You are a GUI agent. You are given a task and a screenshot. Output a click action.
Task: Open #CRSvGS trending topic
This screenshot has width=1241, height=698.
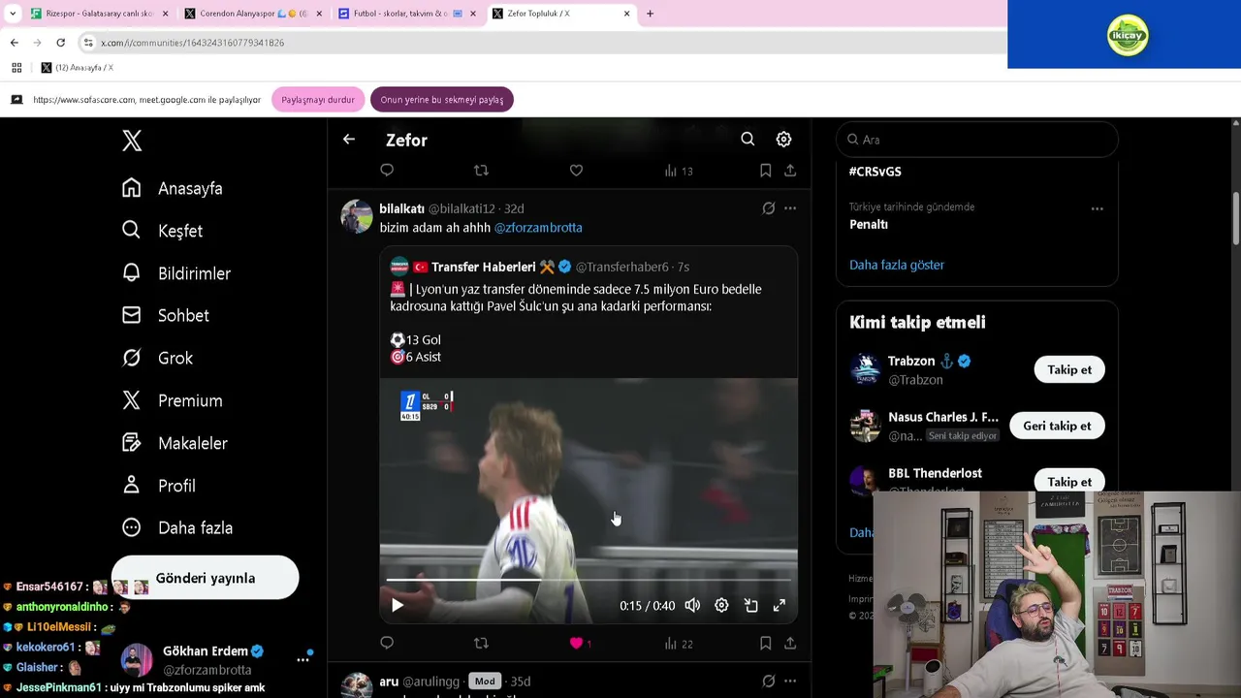pyautogui.click(x=875, y=171)
